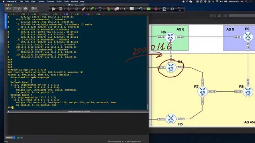Click the volume icon in menu bar
Viewport: 255px width, 143px height.
coord(221,2)
